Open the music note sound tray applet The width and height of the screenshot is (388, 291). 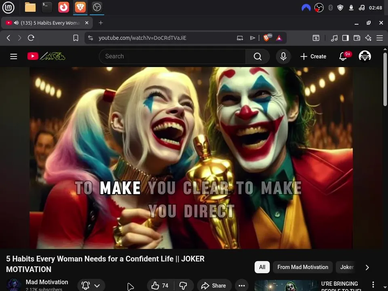[361, 8]
